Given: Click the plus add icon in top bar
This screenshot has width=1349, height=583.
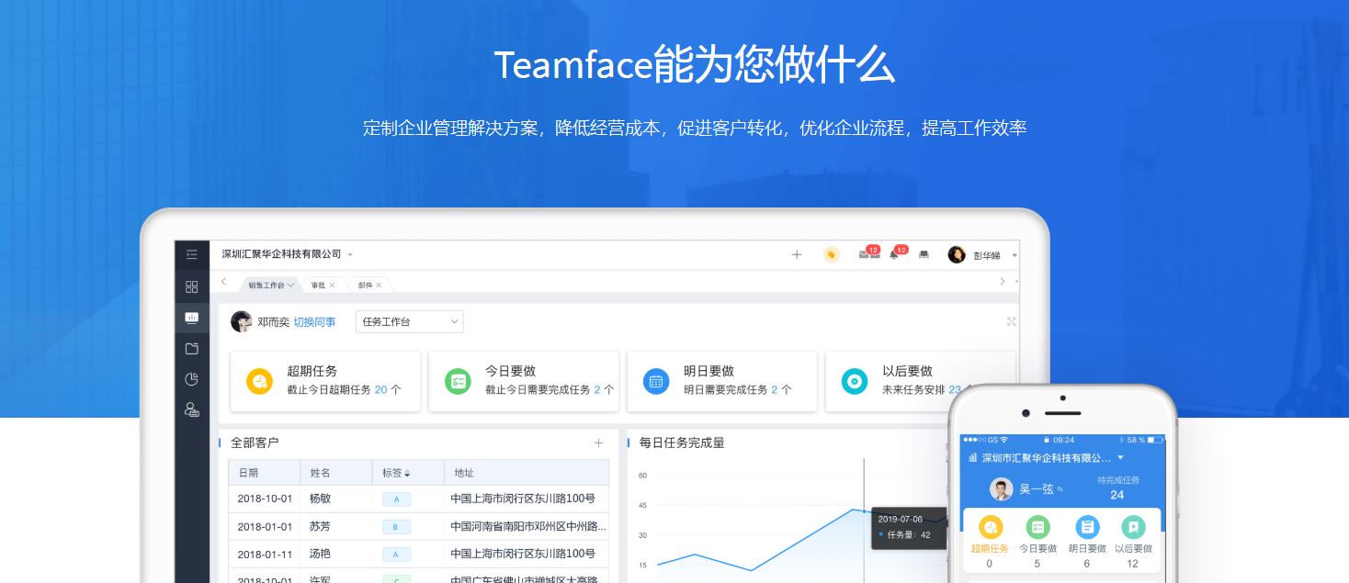Looking at the screenshot, I should (797, 254).
